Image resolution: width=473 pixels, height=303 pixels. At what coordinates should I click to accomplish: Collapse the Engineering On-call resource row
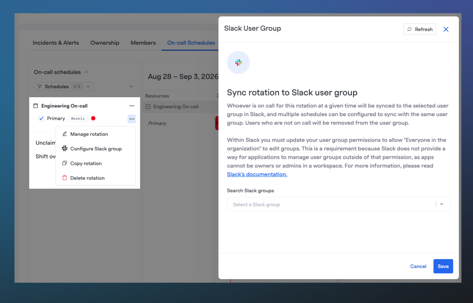click(x=148, y=107)
